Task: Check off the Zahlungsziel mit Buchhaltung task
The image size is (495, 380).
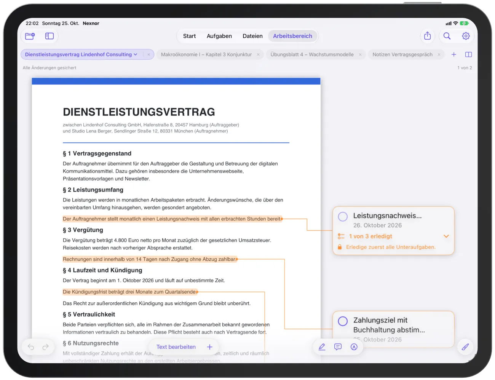Action: pyautogui.click(x=343, y=321)
